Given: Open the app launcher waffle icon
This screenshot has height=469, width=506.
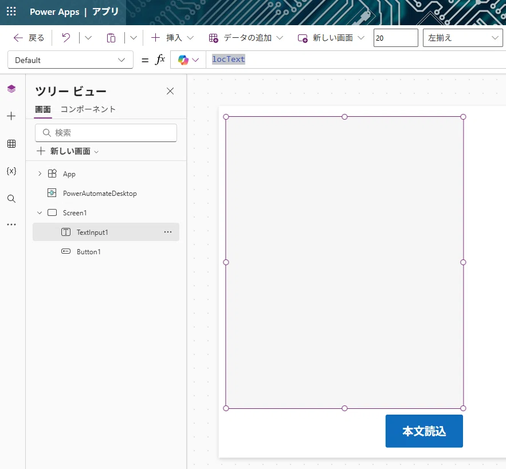Looking at the screenshot, I should 11,11.
